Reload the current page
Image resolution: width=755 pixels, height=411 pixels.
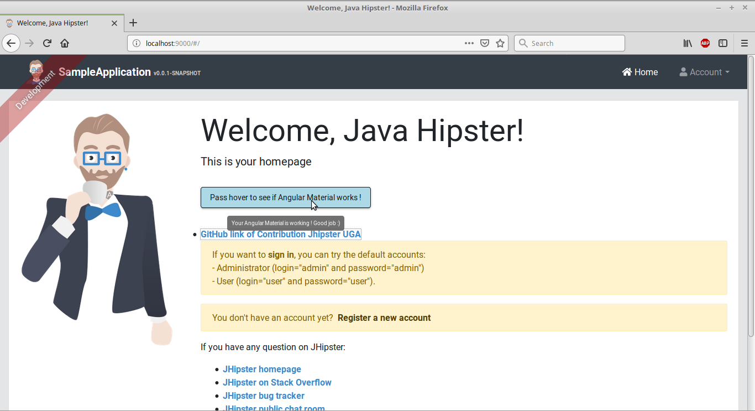point(48,43)
